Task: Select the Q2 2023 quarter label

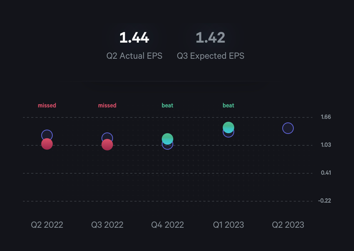Action: (x=288, y=225)
